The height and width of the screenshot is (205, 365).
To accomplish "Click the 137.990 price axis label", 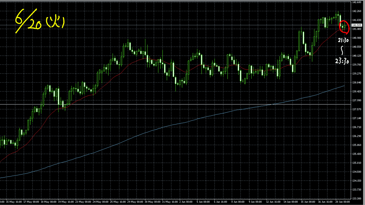I will click(357, 100).
